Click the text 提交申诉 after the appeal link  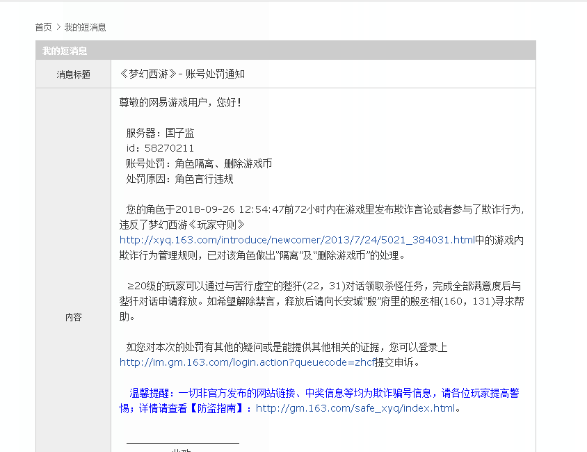(x=394, y=362)
